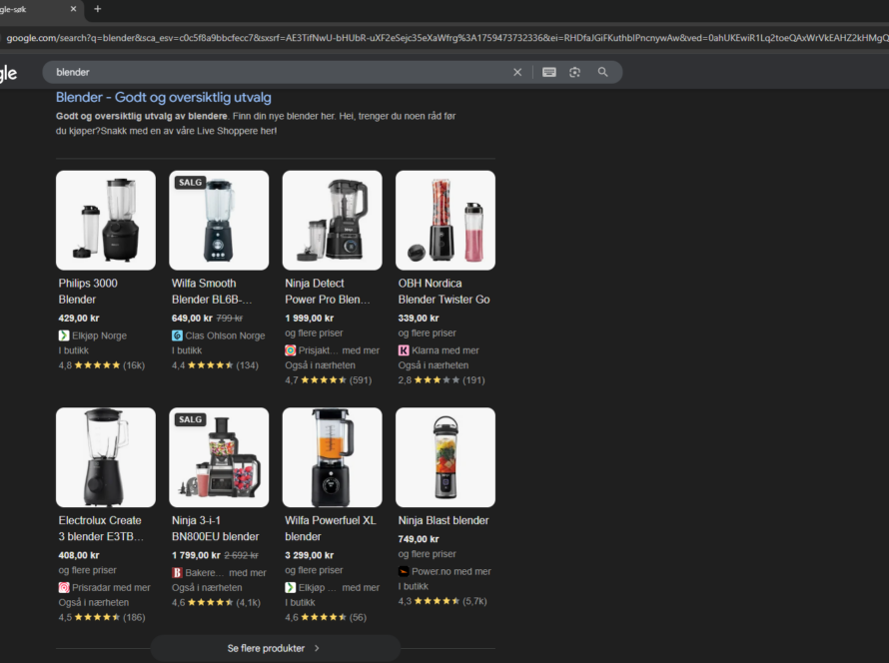Viewport: 889px width, 663px height.
Task: Click into the Google search field containing blender
Action: pos(280,72)
